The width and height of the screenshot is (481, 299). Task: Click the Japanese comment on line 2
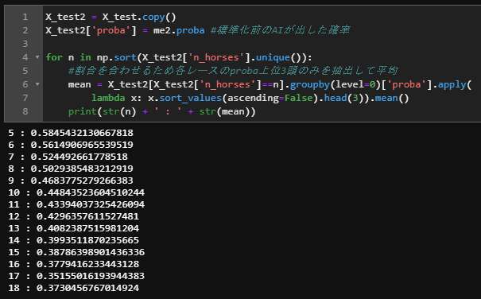(x=280, y=30)
